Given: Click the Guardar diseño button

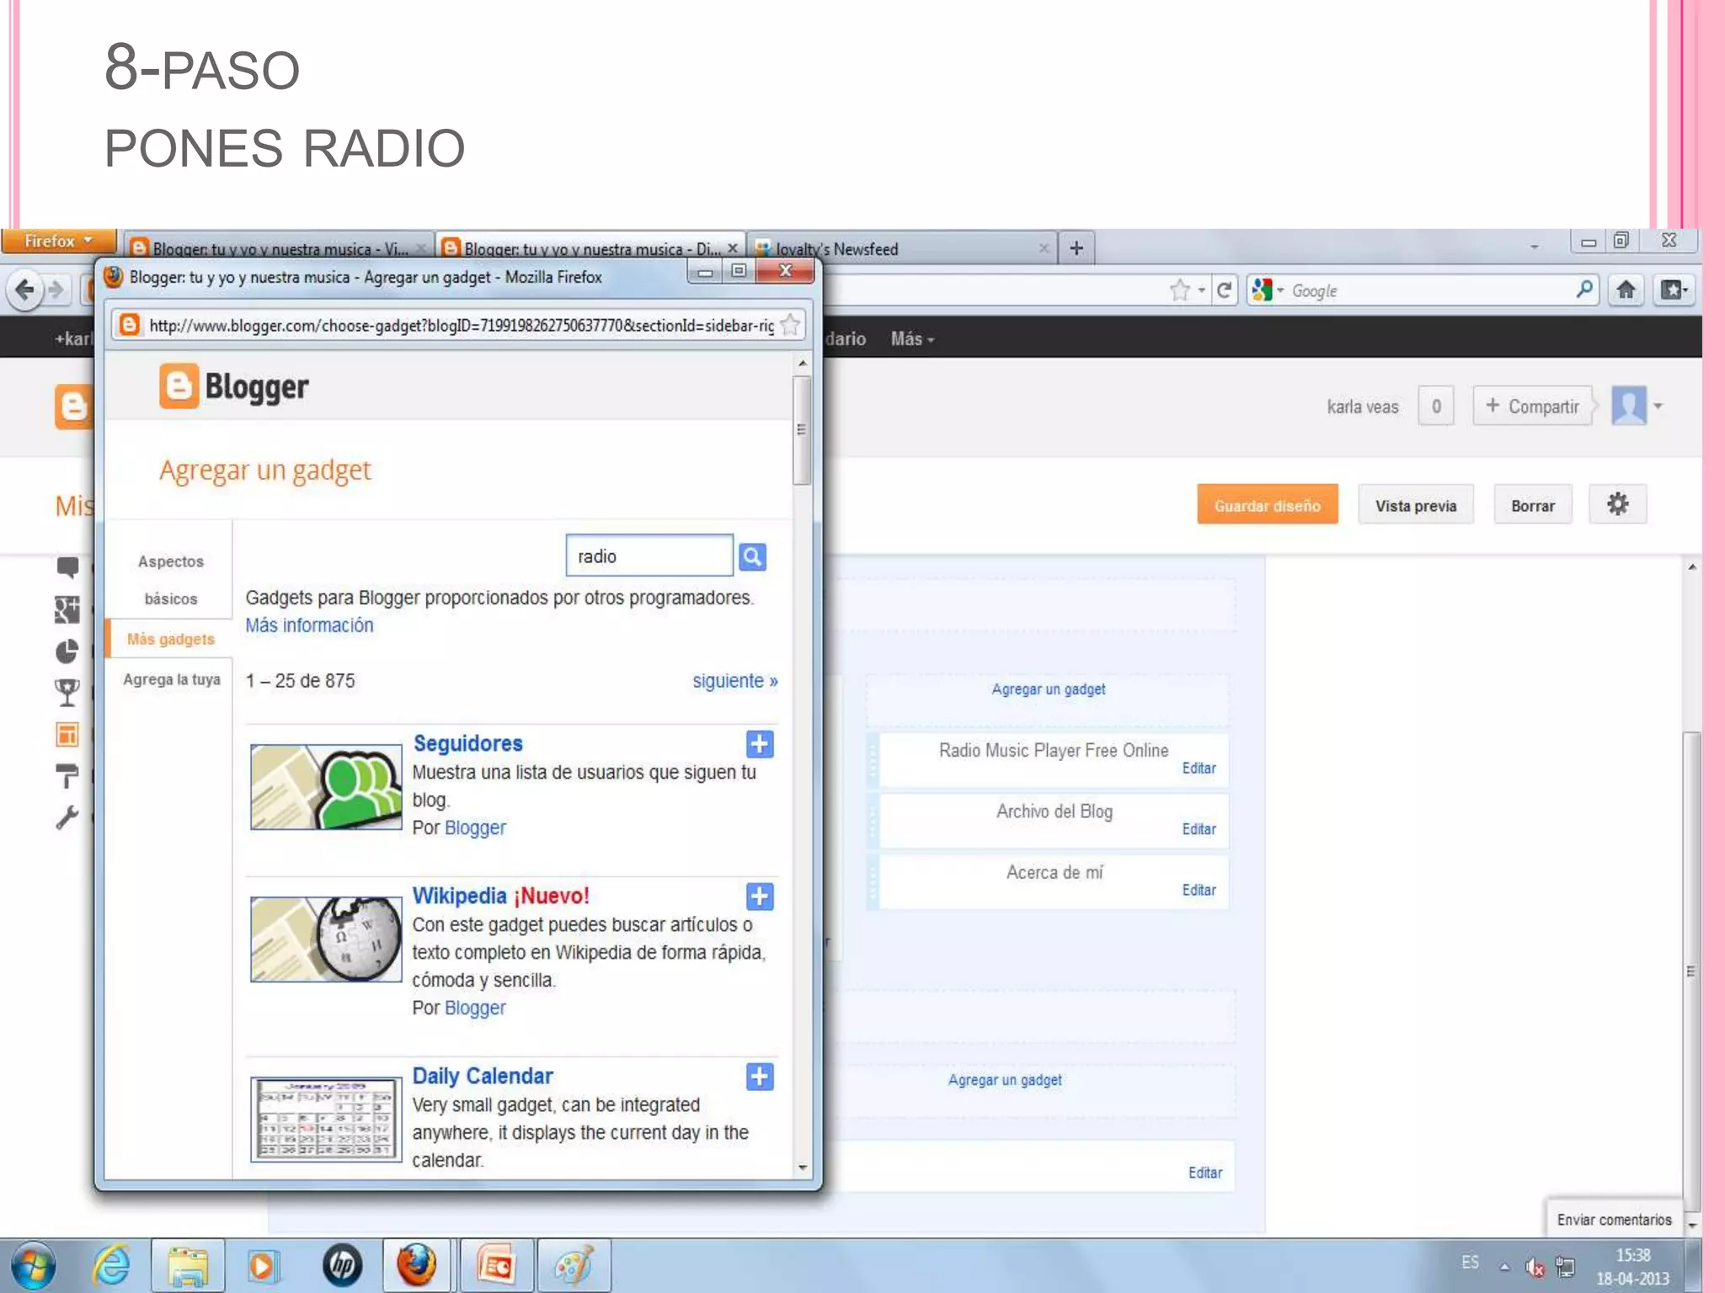Looking at the screenshot, I should point(1267,505).
